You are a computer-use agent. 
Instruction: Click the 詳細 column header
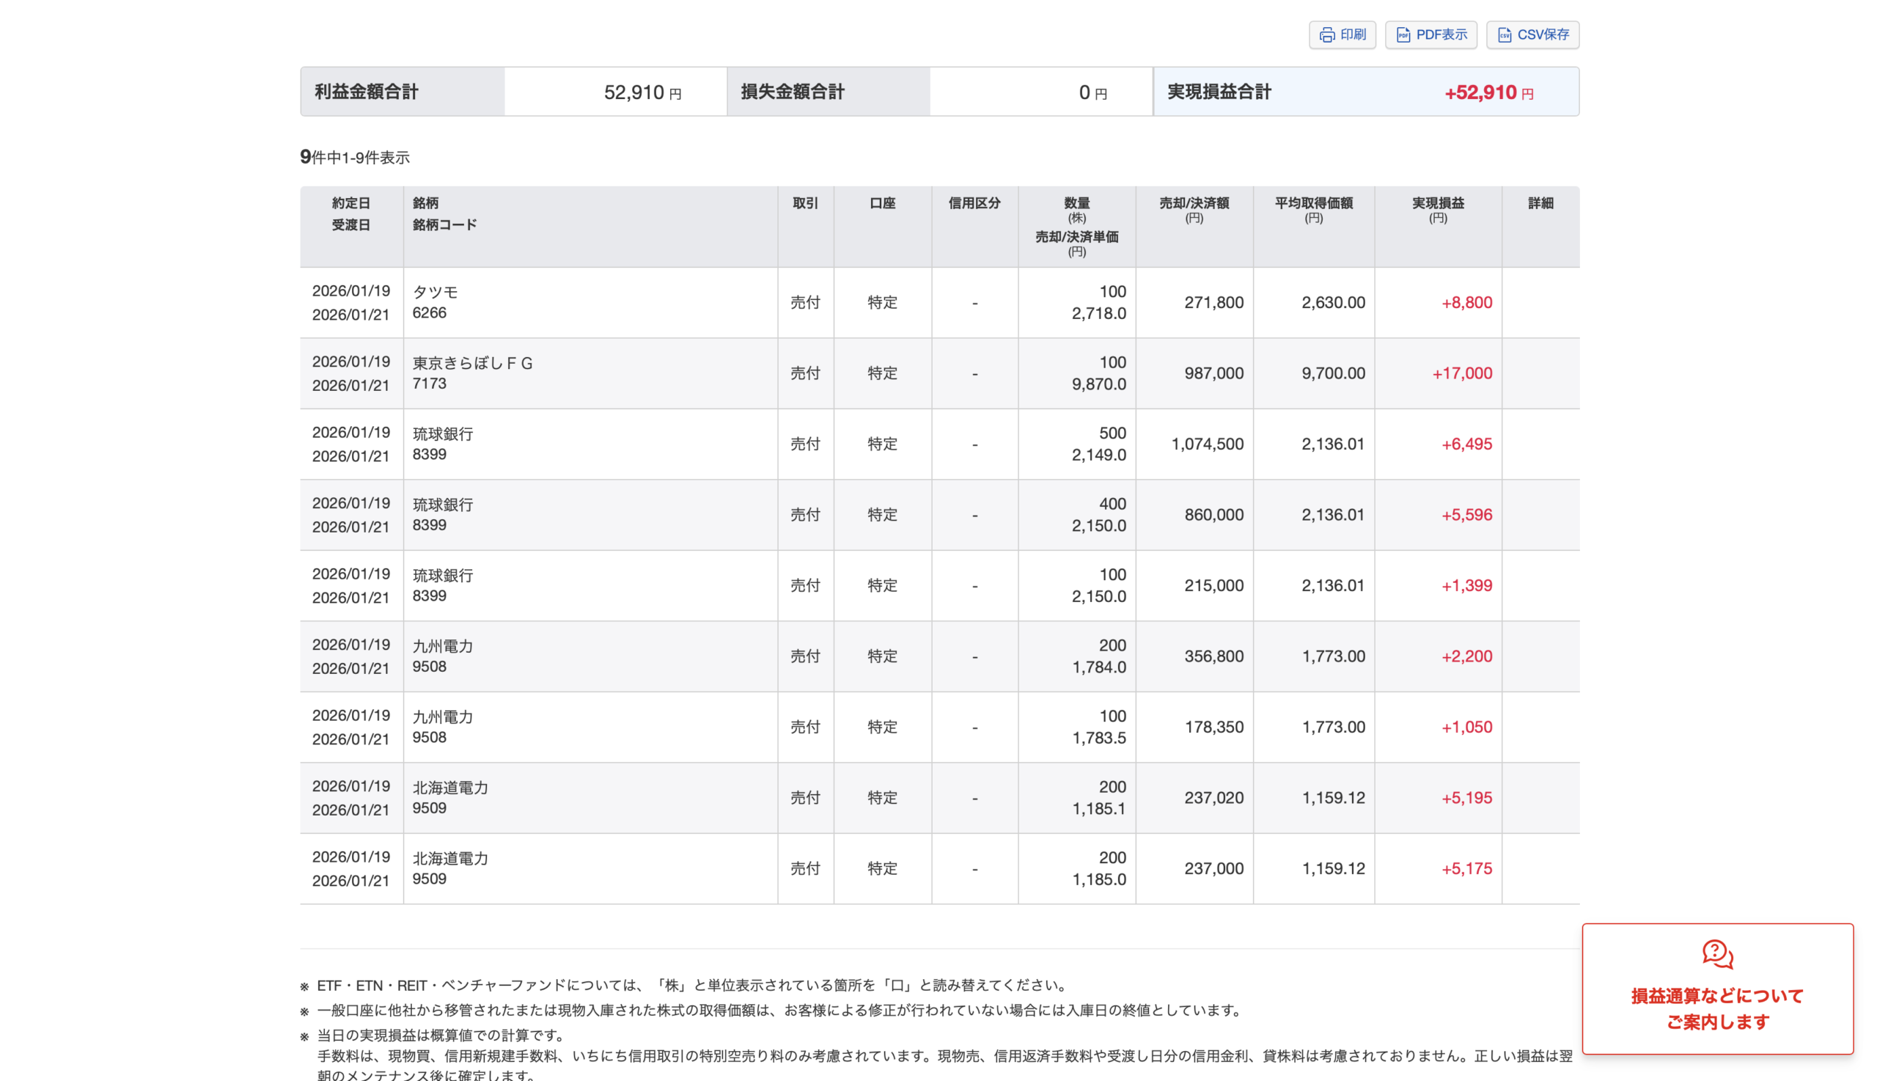tap(1540, 203)
